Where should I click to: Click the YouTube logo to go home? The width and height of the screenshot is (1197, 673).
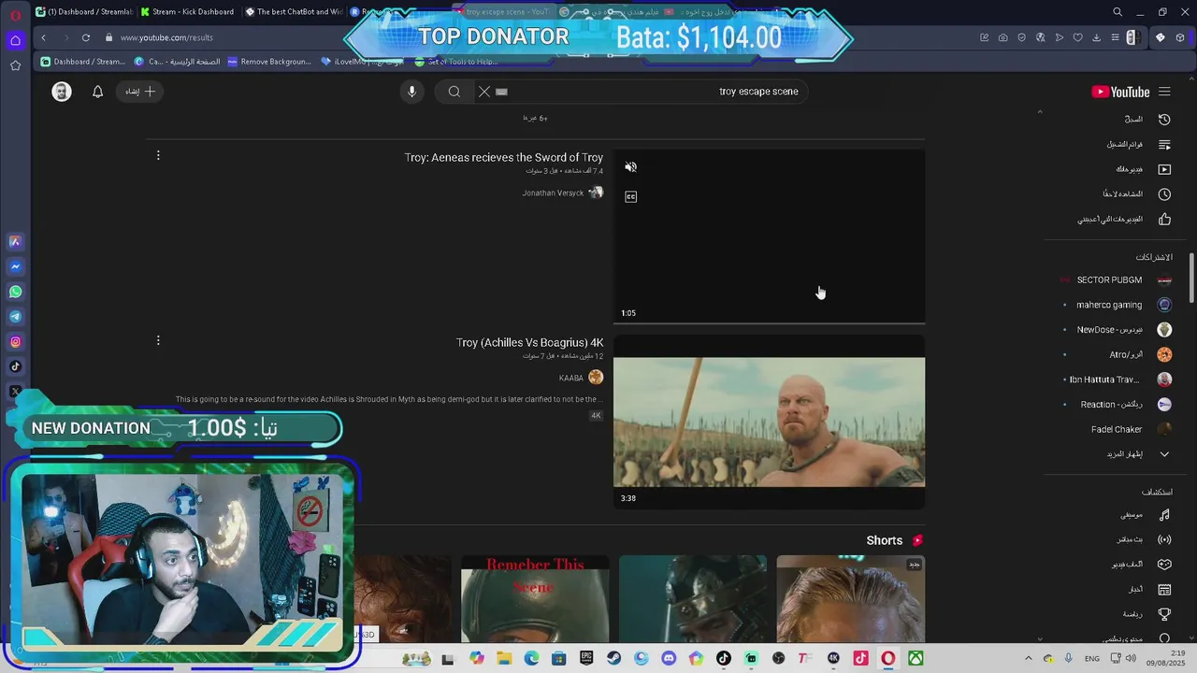[x=1120, y=92]
